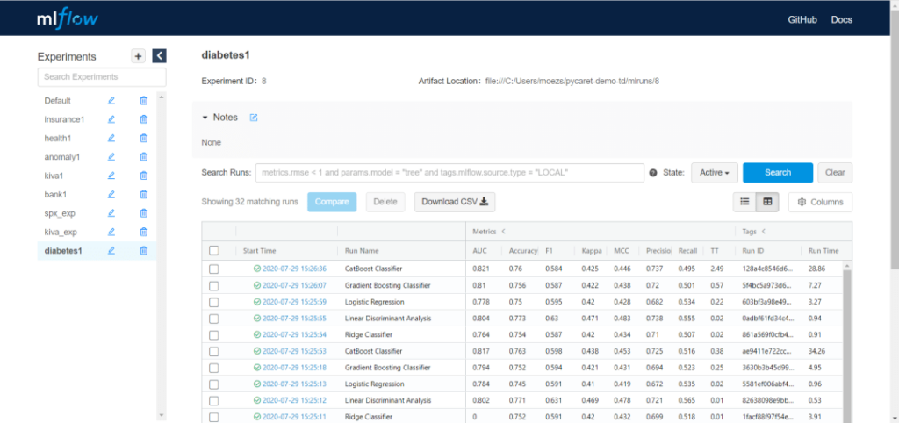Check the box for the first CatBoost Classifier run
Viewport: 899px width, 423px height.
coord(213,269)
